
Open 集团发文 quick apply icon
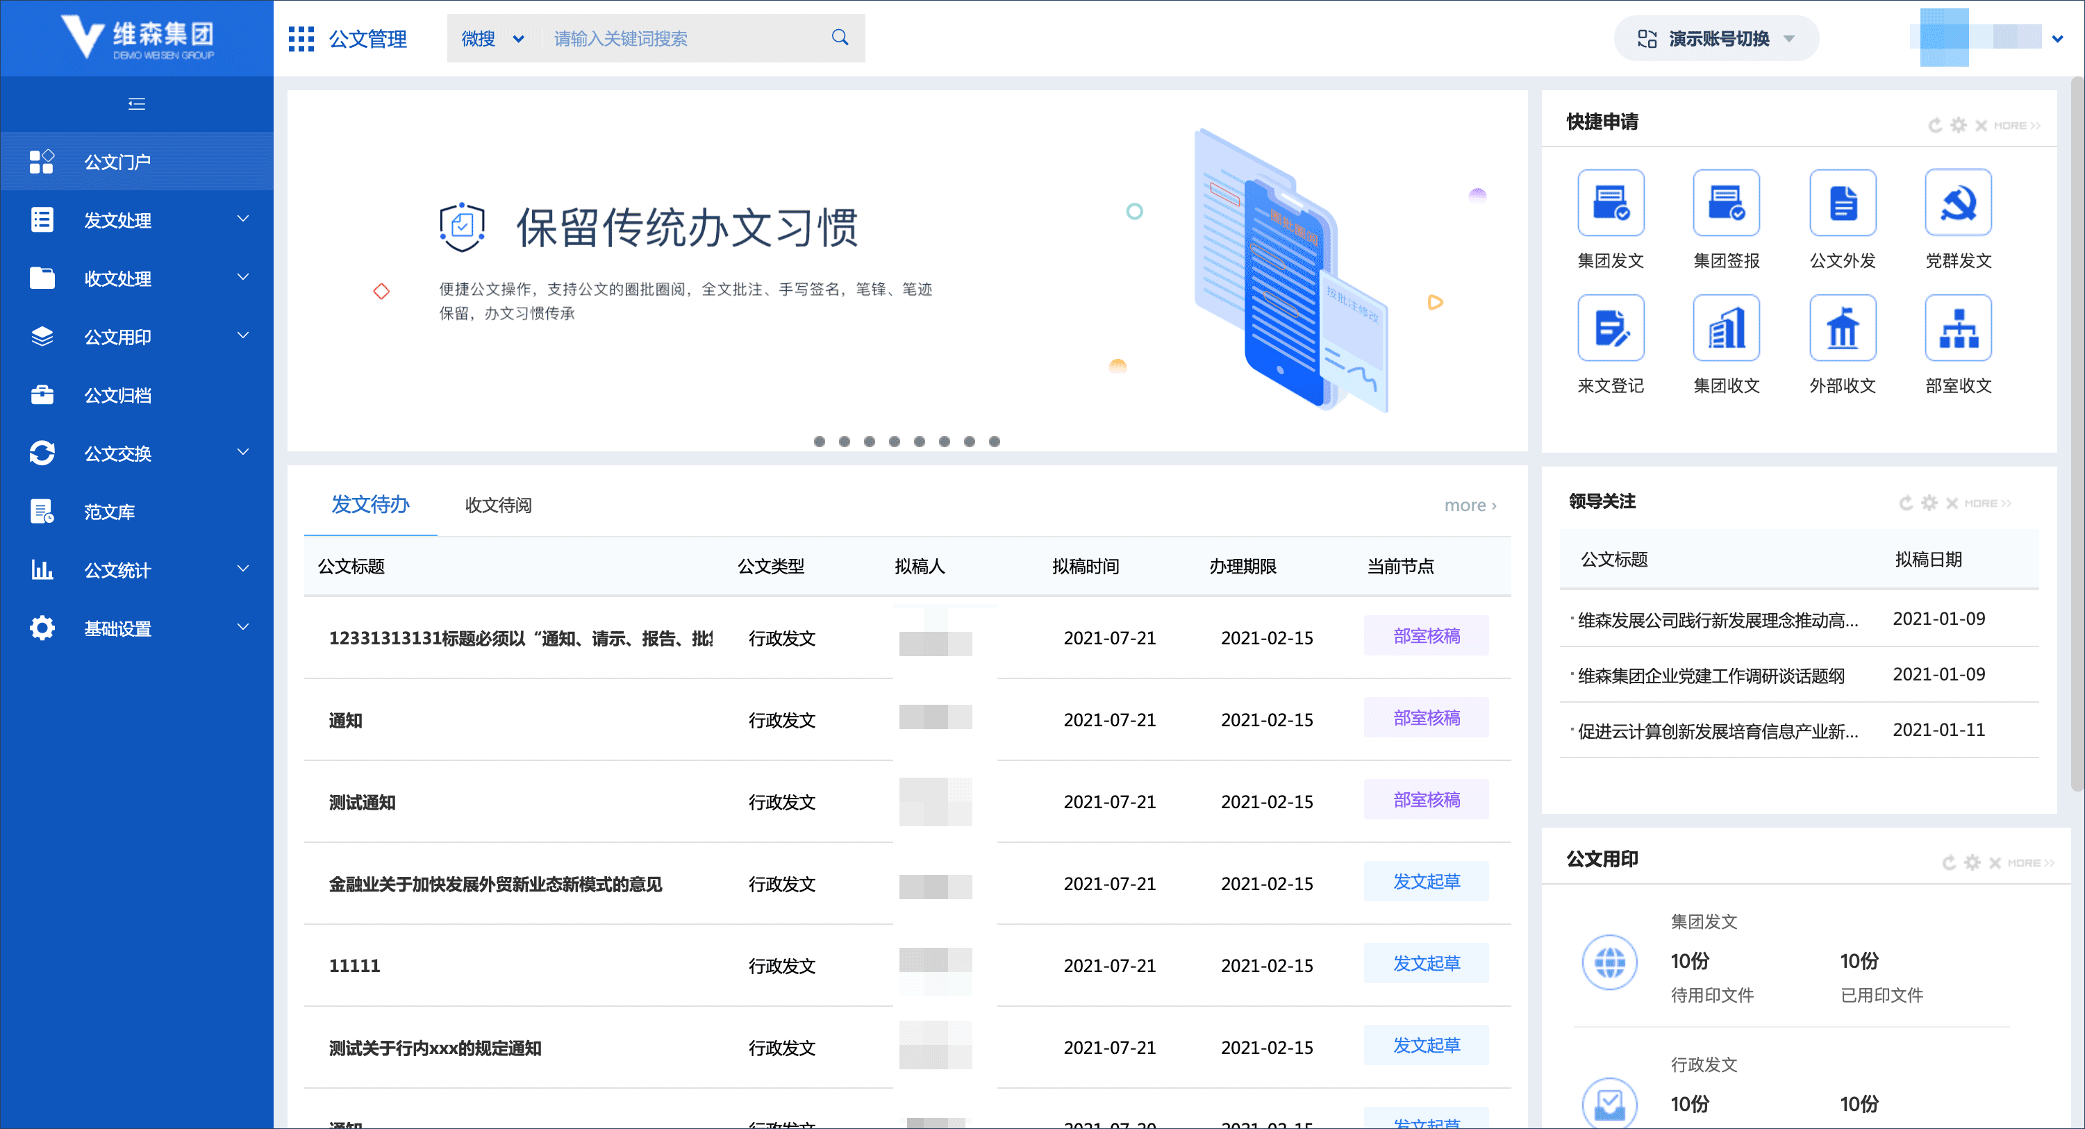point(1610,202)
